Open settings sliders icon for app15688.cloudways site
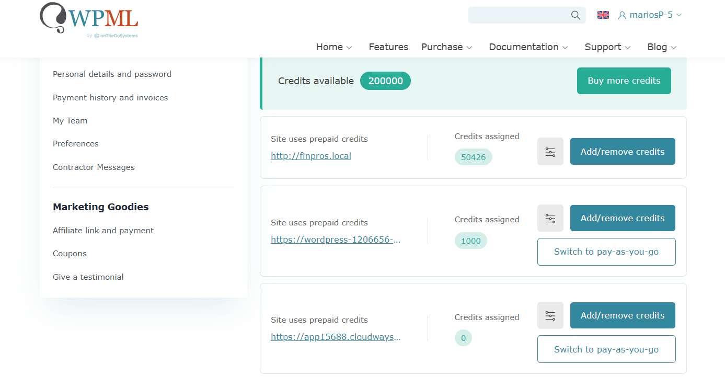This screenshot has width=725, height=387. pos(550,315)
